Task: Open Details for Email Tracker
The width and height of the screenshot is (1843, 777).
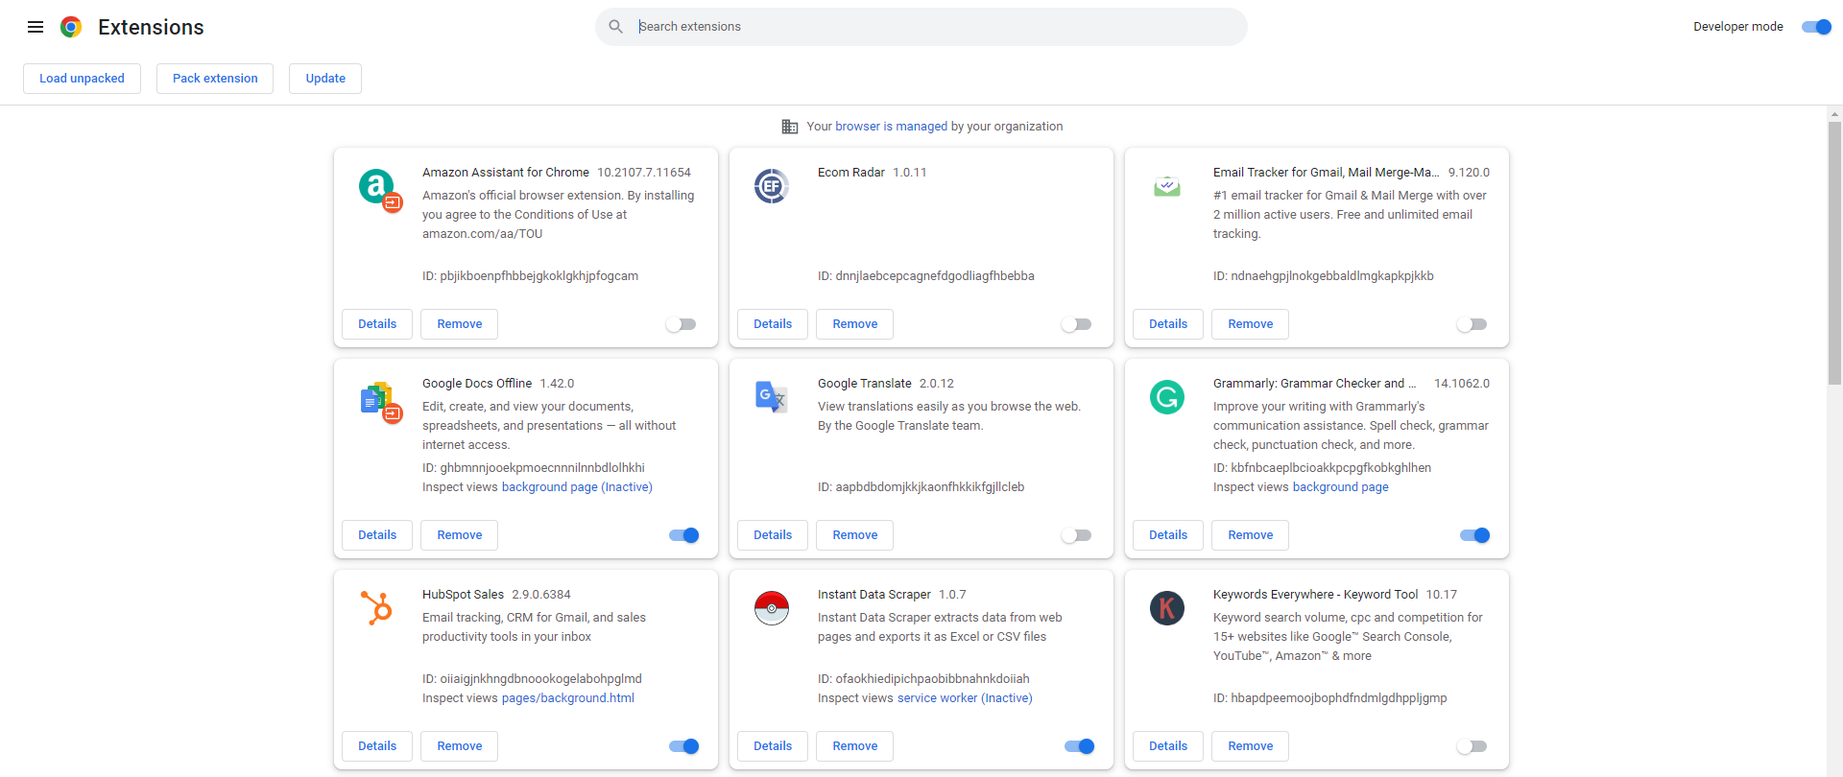Action: tap(1168, 324)
